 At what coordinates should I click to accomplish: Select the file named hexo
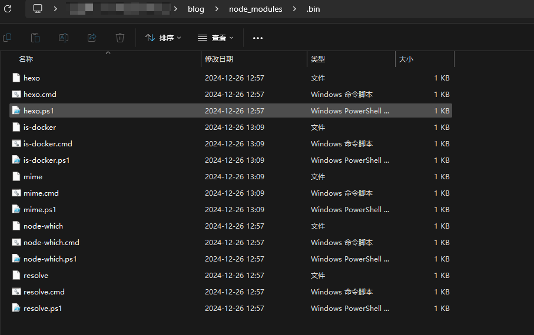32,78
